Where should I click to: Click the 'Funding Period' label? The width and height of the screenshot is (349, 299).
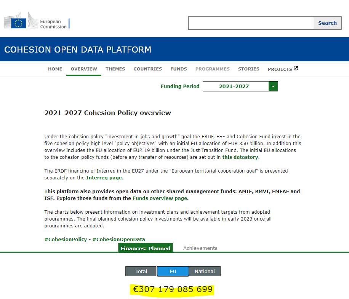(180, 86)
